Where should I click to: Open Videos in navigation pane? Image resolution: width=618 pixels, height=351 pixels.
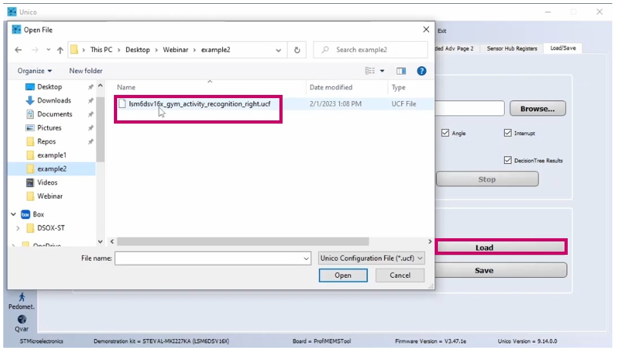pos(47,183)
